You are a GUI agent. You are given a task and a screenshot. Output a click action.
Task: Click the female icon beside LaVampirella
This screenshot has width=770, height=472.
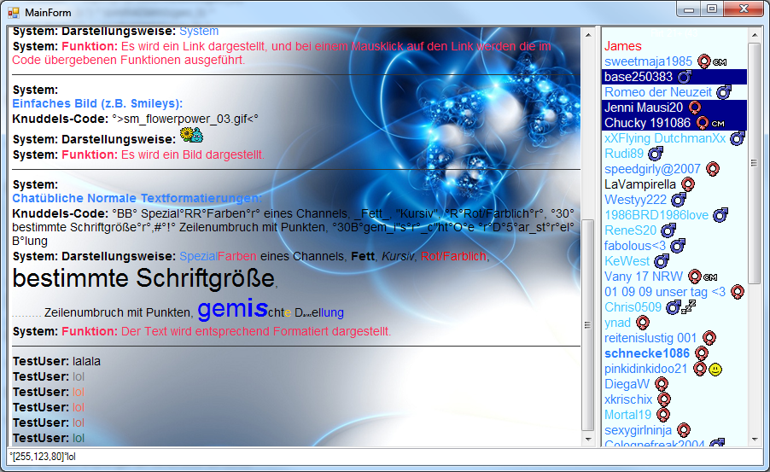(688, 184)
